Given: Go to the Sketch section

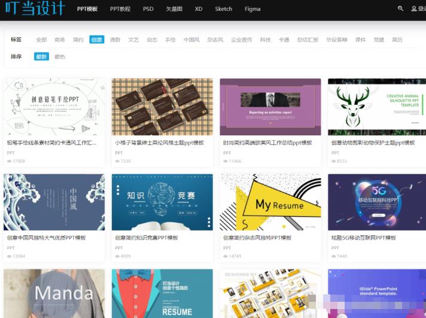Looking at the screenshot, I should click(223, 9).
